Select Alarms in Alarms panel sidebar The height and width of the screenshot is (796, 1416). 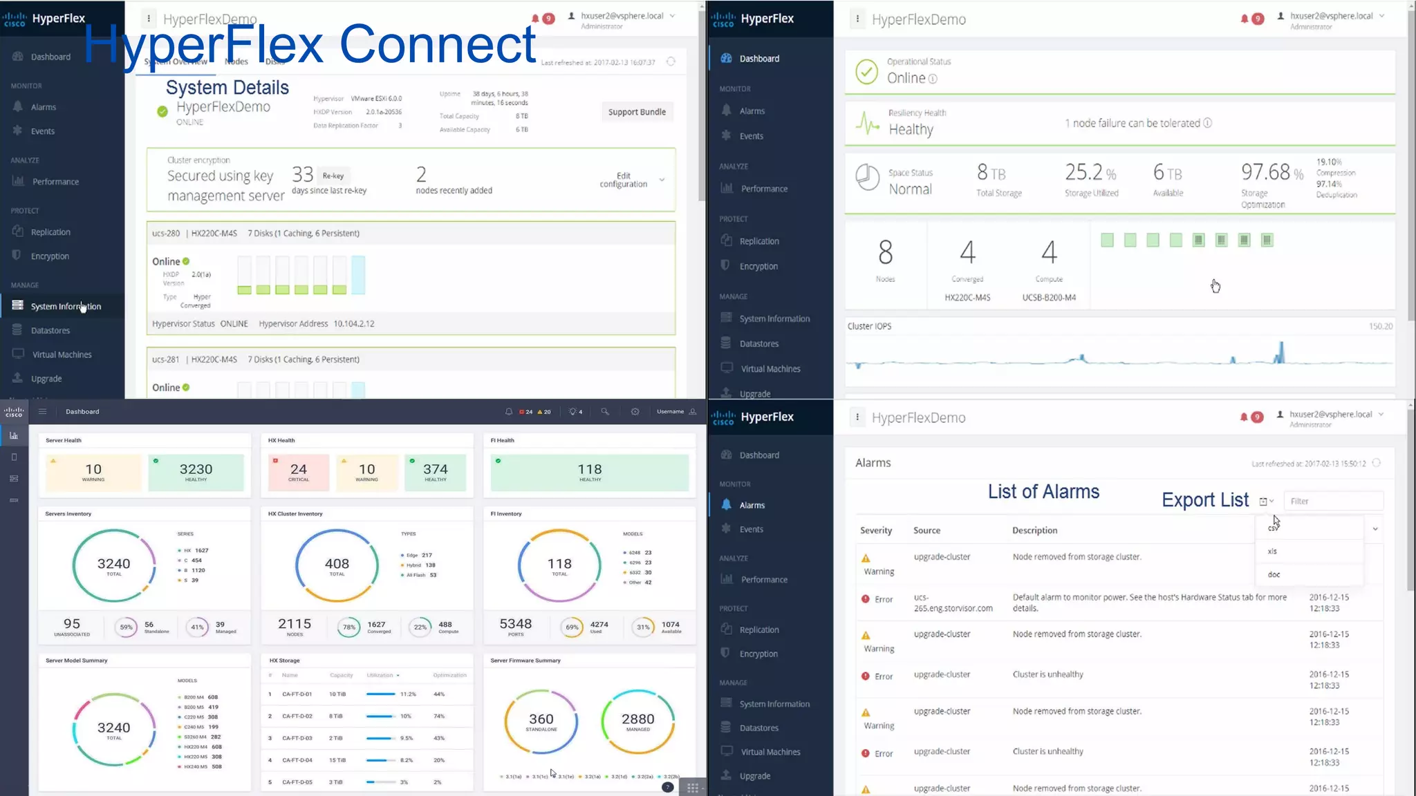(752, 505)
